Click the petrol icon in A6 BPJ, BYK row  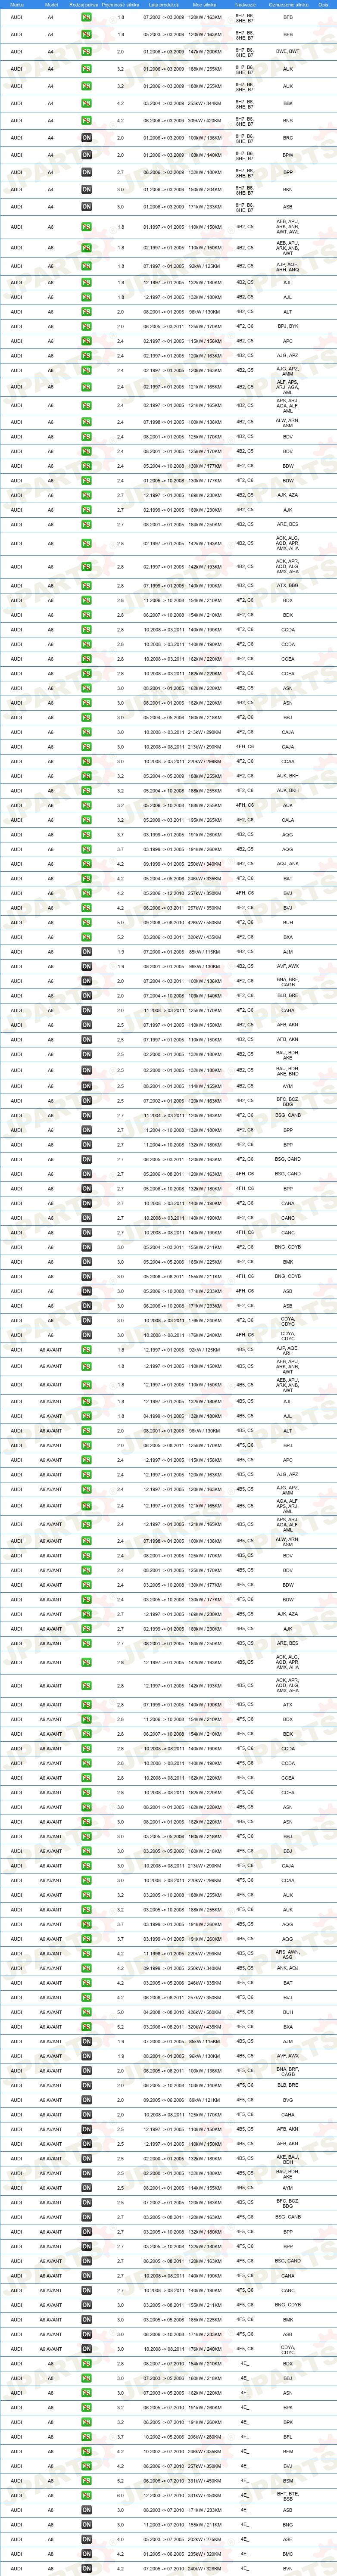[x=87, y=326]
